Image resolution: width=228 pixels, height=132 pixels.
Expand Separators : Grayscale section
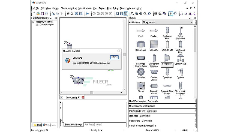(162, 121)
